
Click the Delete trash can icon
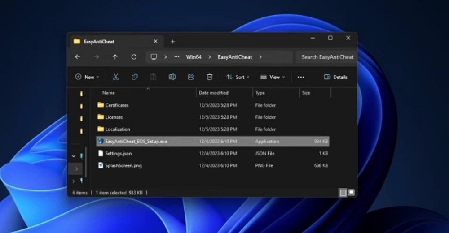[210, 77]
